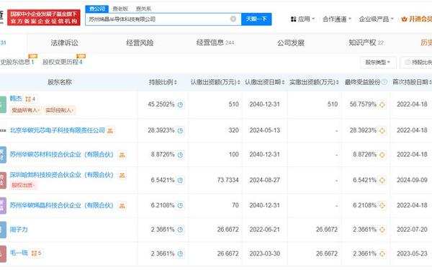This screenshot has width=432, height=270.
Task: View shareholding history icon in 周子力 row
Action: [180, 230]
